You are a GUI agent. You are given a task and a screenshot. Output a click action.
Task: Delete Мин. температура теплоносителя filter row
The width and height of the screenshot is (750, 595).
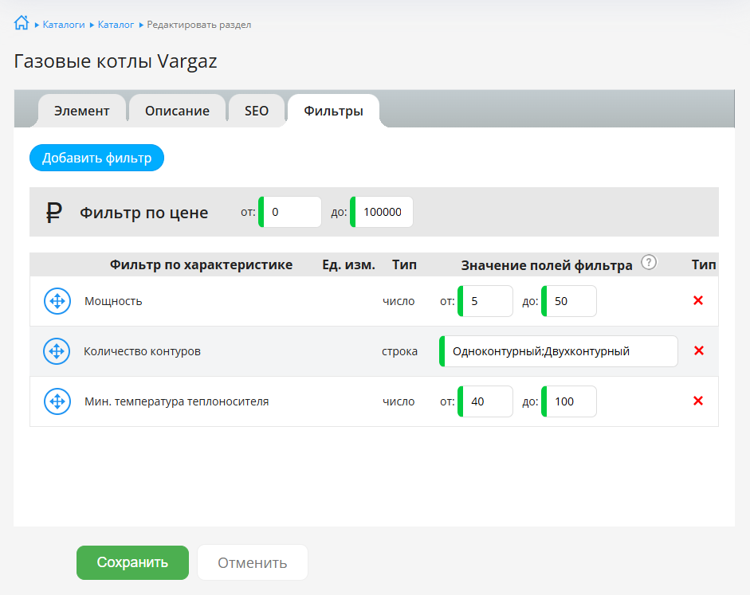tap(698, 401)
